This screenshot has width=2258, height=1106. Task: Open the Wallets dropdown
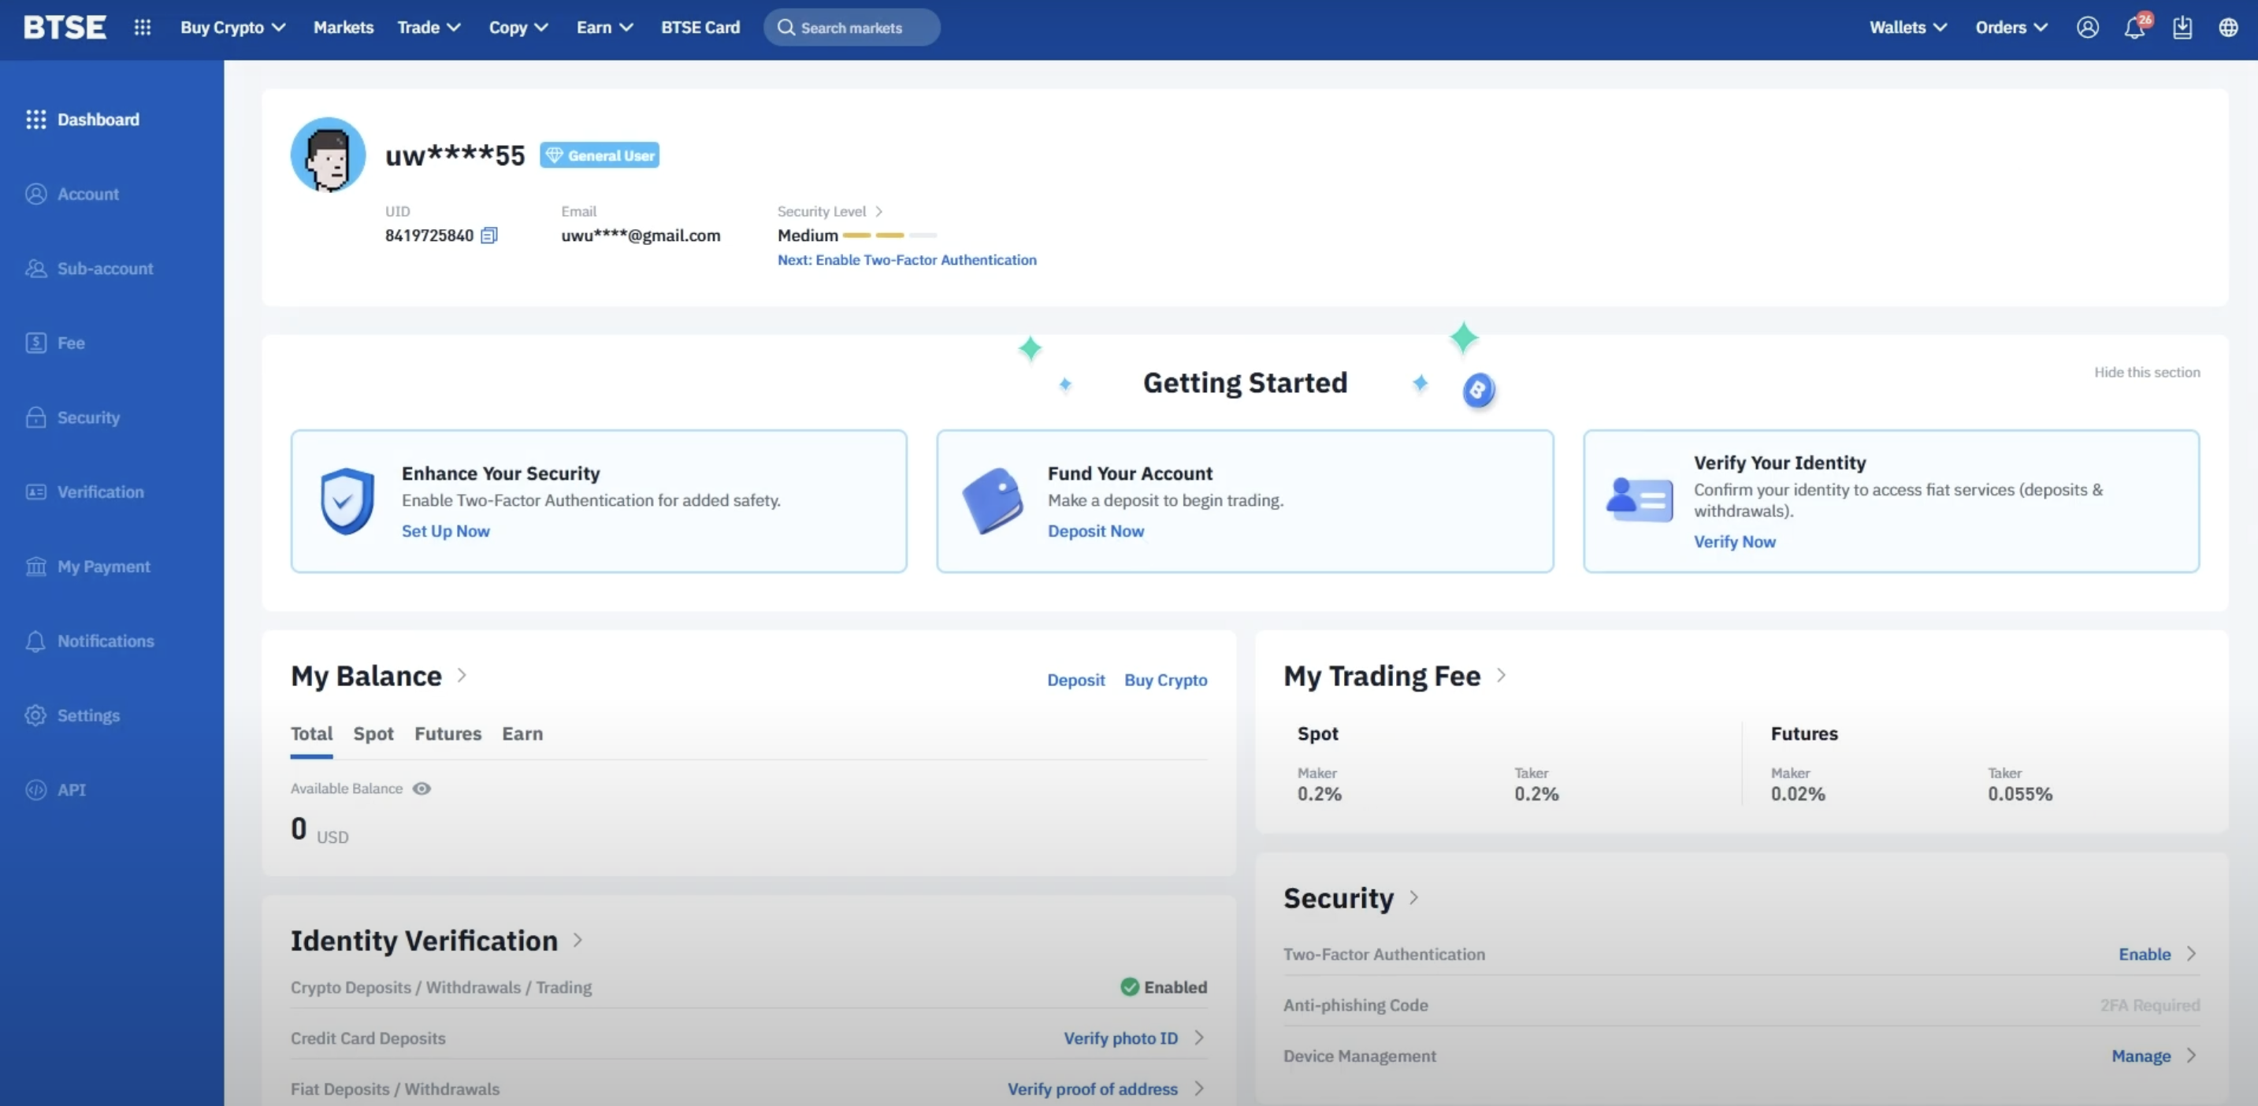[x=1907, y=27]
